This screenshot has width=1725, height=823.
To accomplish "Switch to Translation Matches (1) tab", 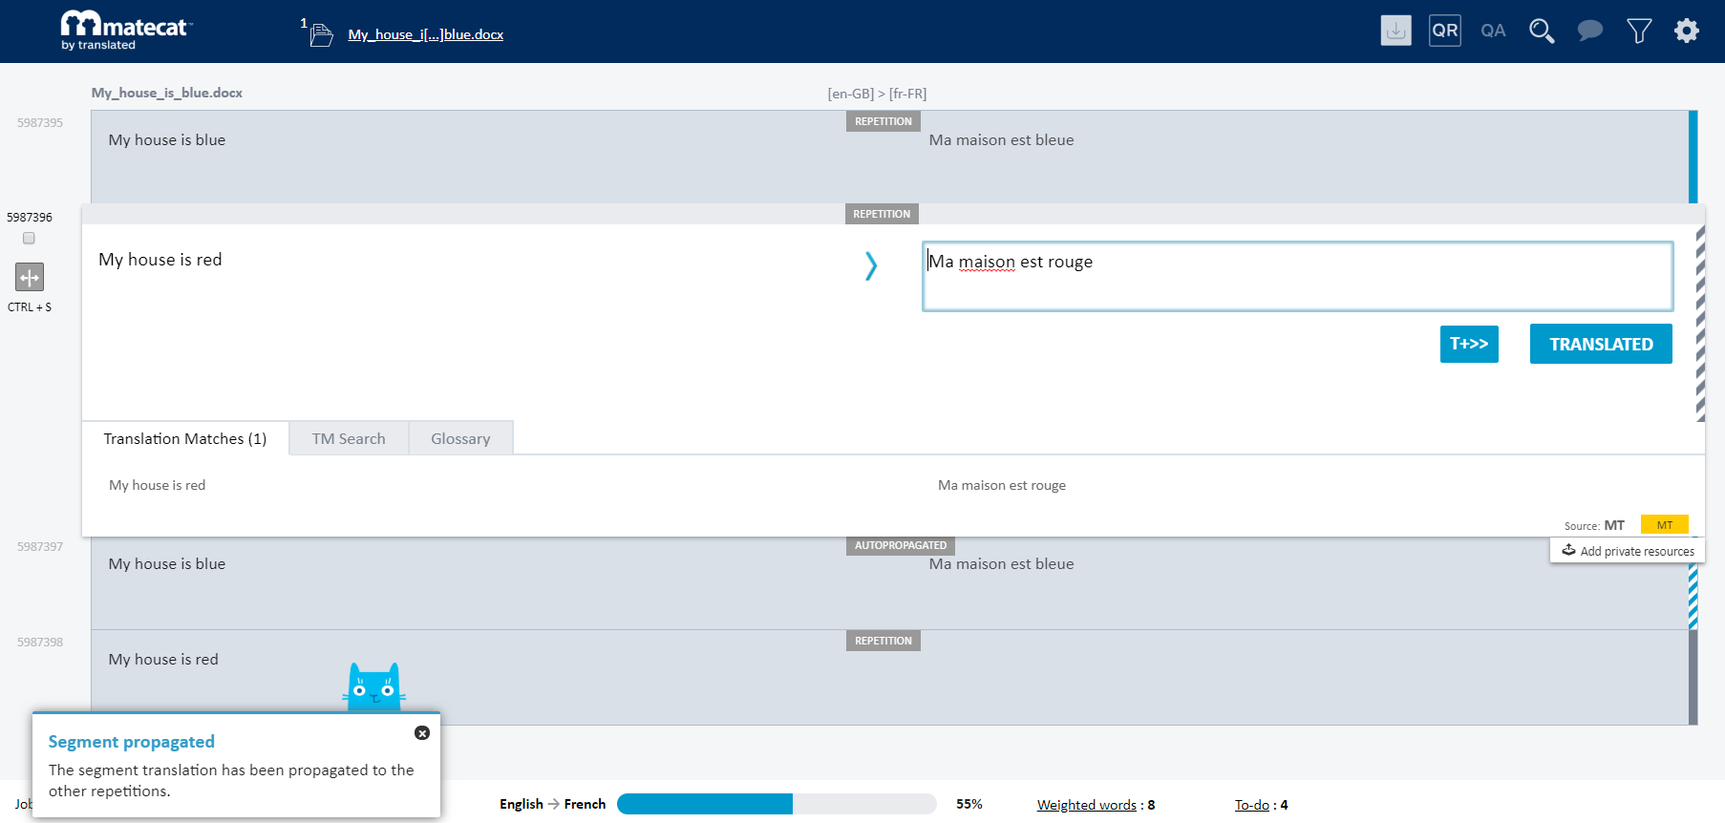I will (x=185, y=438).
